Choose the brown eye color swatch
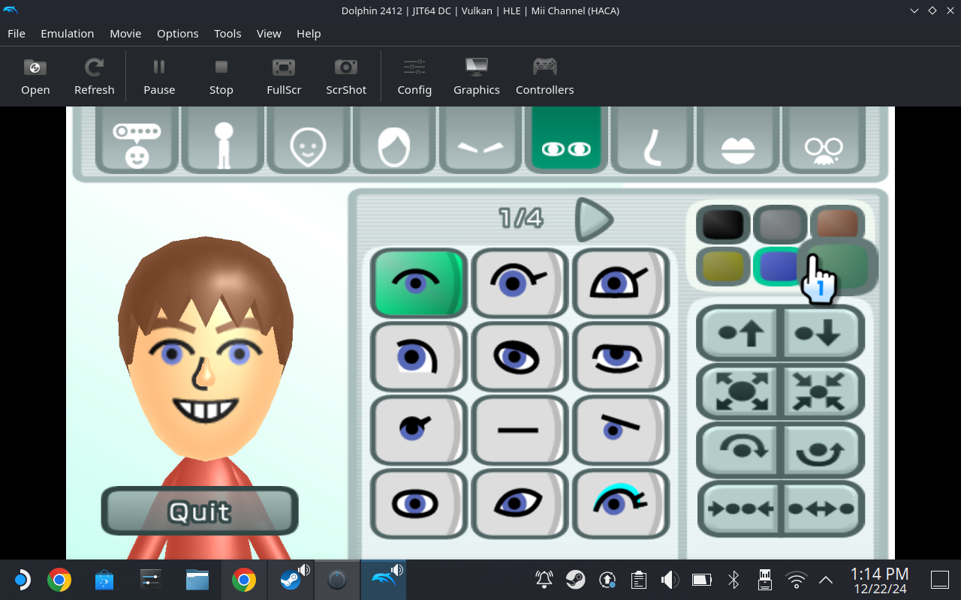961x600 pixels. [837, 224]
